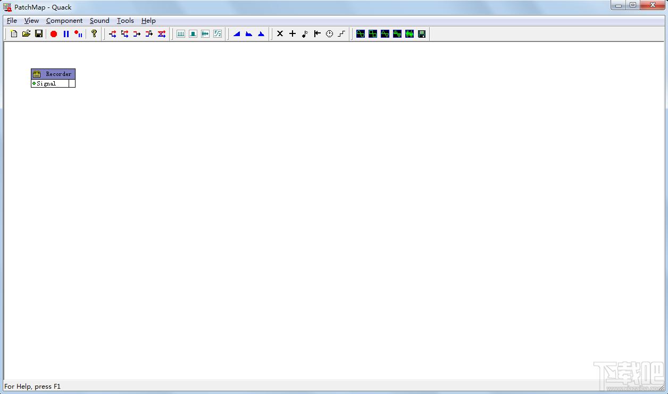This screenshot has width=668, height=394.
Task: Add the sine wave oscillator component
Action: (361, 34)
